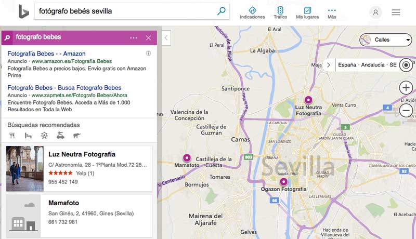This screenshot has width=416, height=239.
Task: Open the Calles map style dropdown
Action: [385, 39]
